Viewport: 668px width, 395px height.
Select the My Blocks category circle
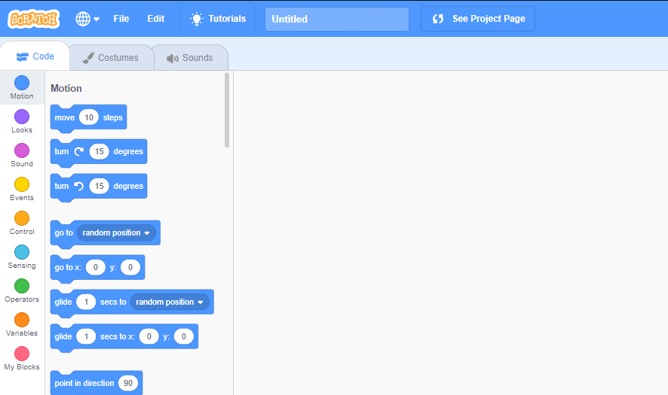(x=22, y=354)
